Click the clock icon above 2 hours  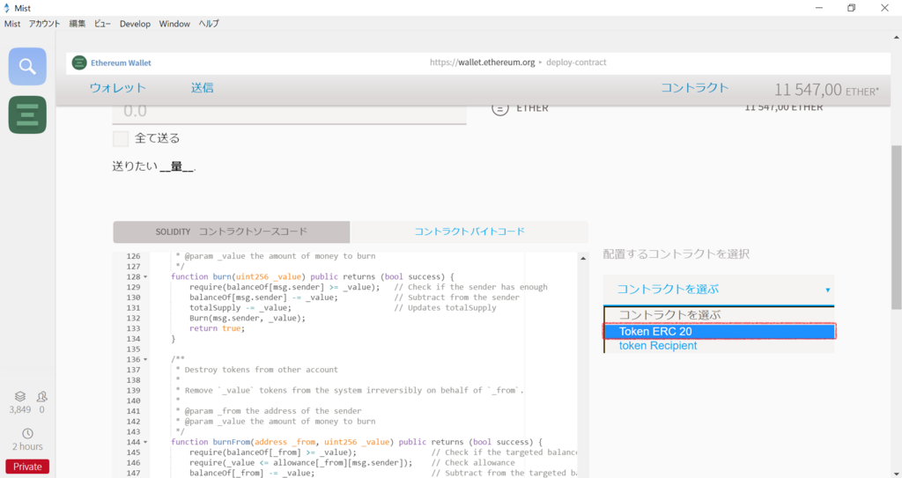27,433
